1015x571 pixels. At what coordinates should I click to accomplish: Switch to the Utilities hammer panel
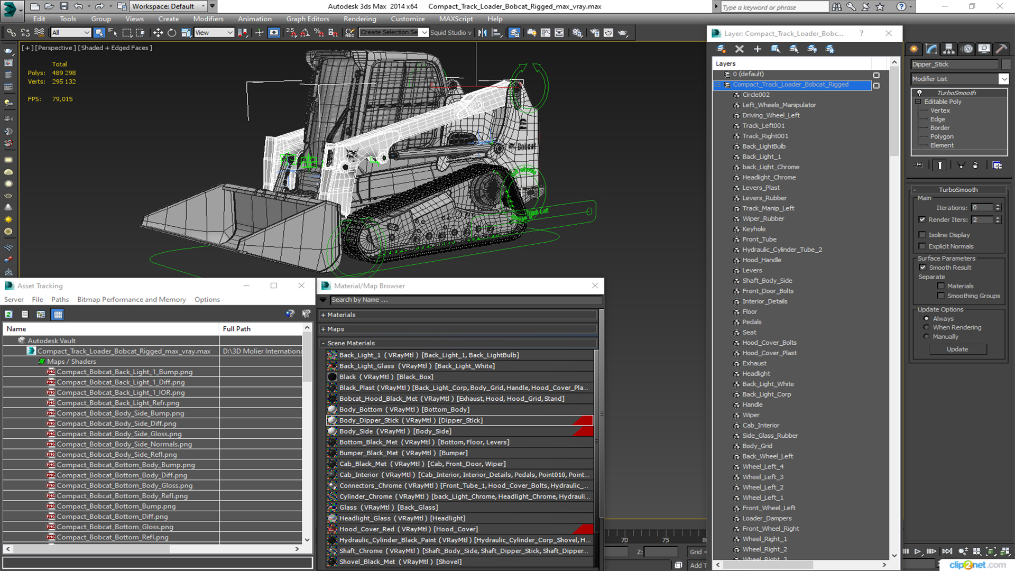point(1001,49)
